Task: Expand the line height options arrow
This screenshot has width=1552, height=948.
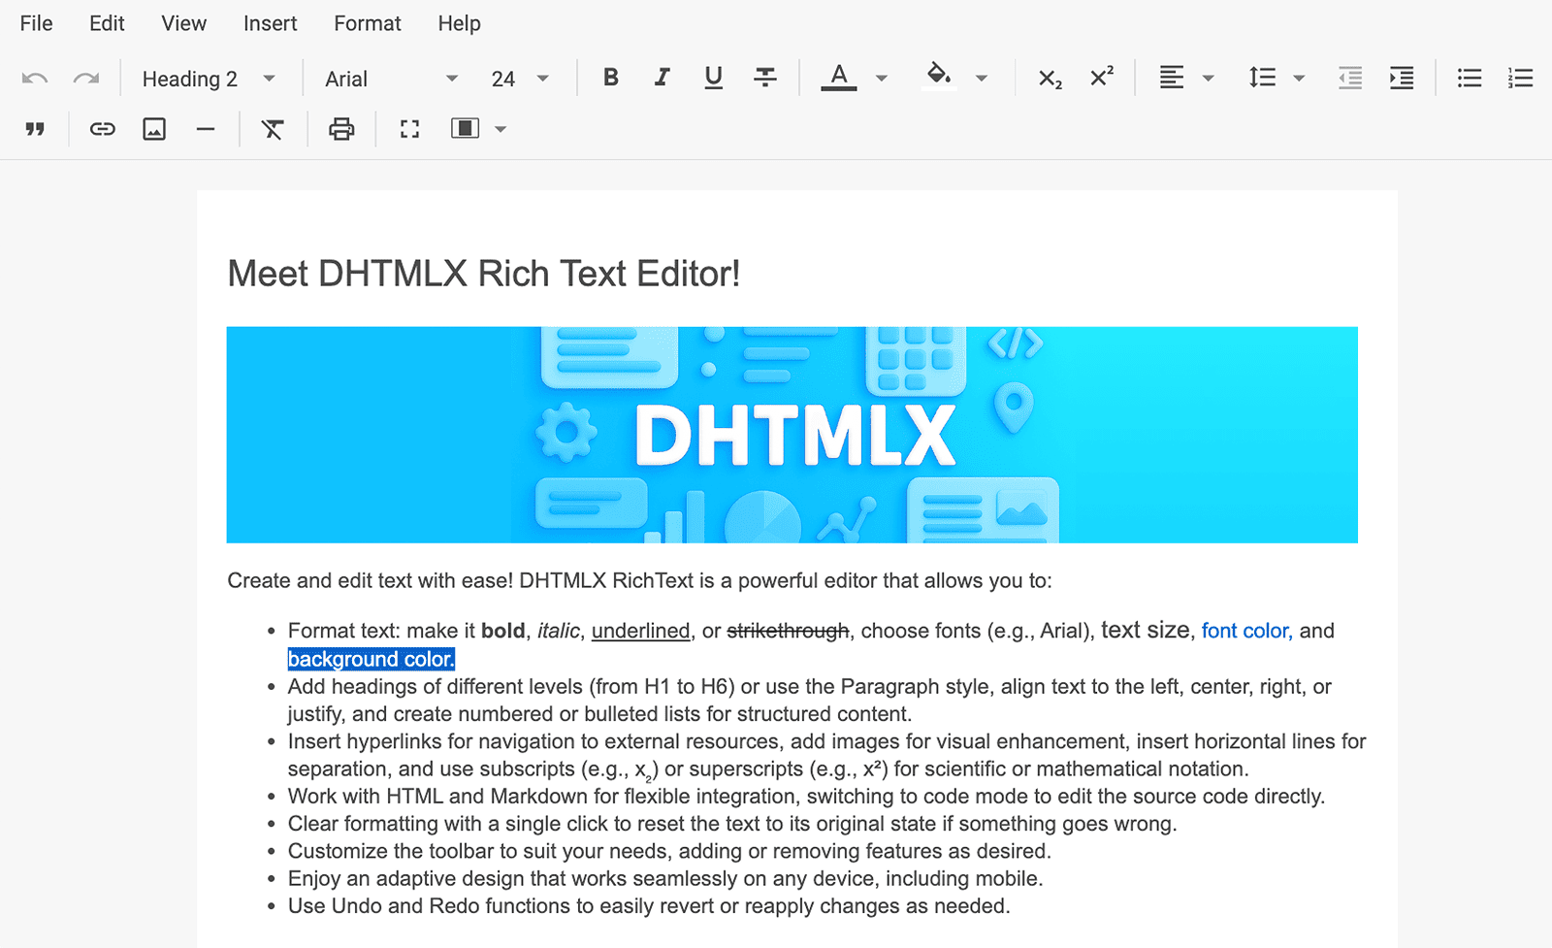Action: coord(1299,79)
